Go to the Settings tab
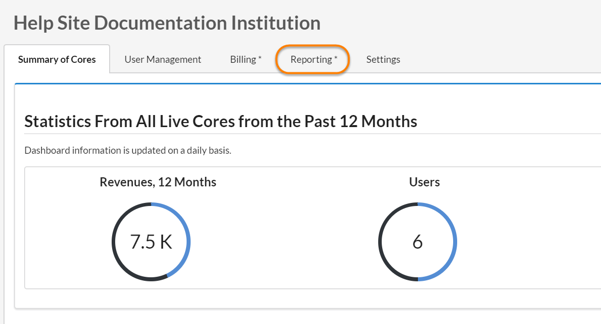The height and width of the screenshot is (324, 601). tap(383, 59)
